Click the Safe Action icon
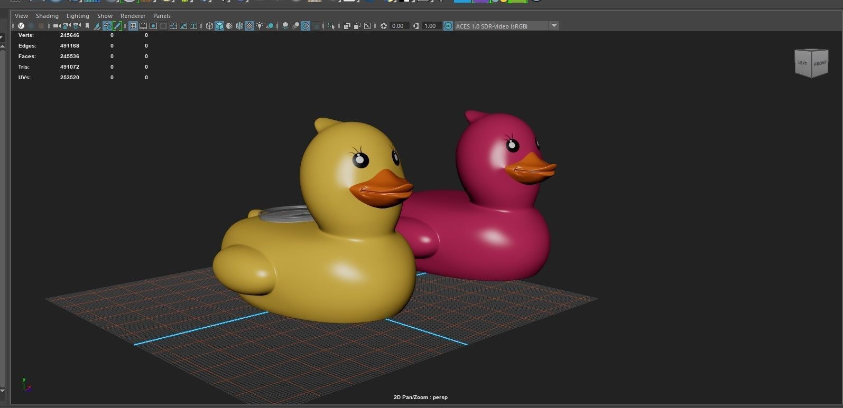The image size is (843, 408). click(183, 26)
